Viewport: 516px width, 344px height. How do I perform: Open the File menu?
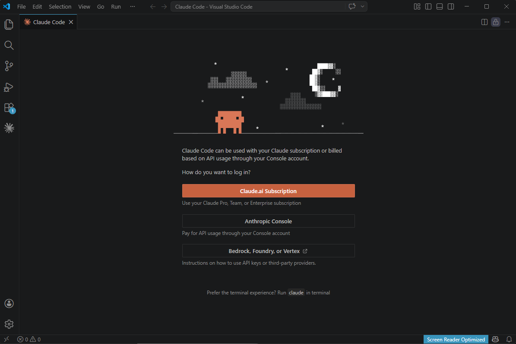(22, 6)
